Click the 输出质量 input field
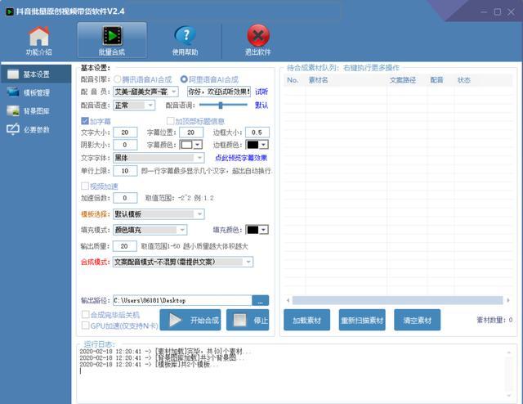Image resolution: width=523 pixels, height=404 pixels. click(x=124, y=246)
